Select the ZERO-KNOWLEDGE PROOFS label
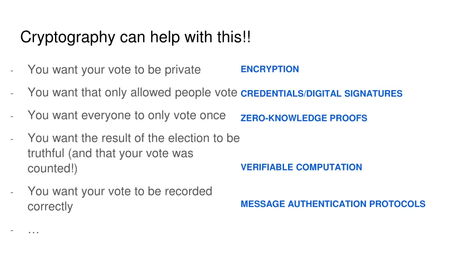 pos(304,118)
